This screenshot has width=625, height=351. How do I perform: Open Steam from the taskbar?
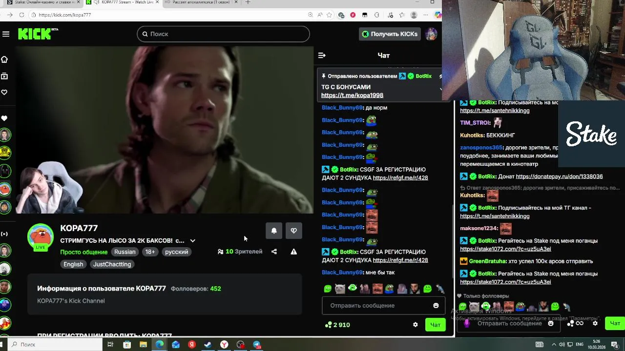coord(208,344)
